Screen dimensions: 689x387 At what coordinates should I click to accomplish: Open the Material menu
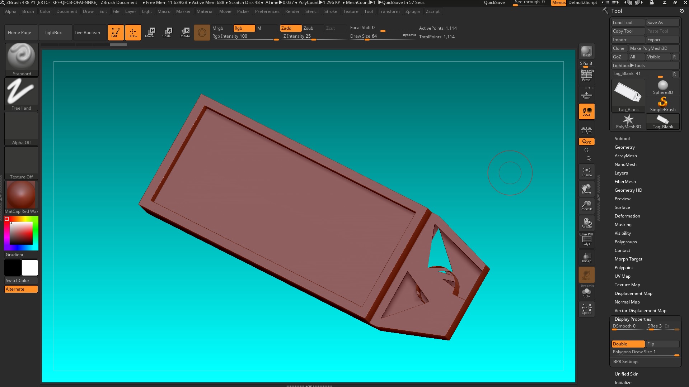tap(205, 11)
